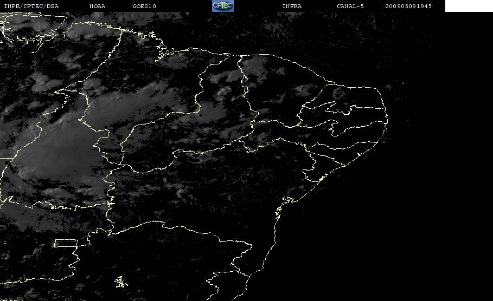Select the small jagged outlined reservoir shape near bottom
The height and width of the screenshot is (301, 493).
[121, 282]
